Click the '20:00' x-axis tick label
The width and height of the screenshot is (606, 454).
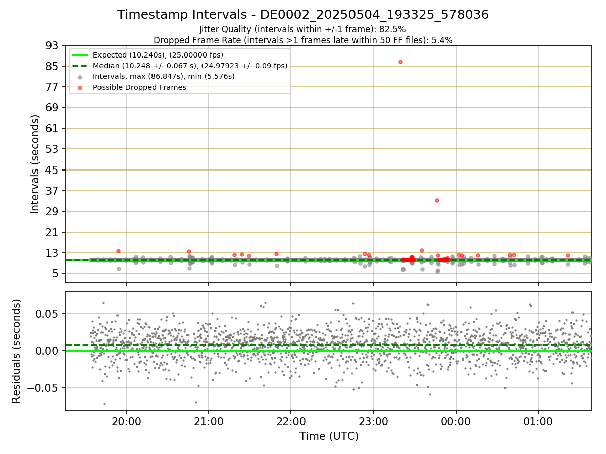[126, 421]
